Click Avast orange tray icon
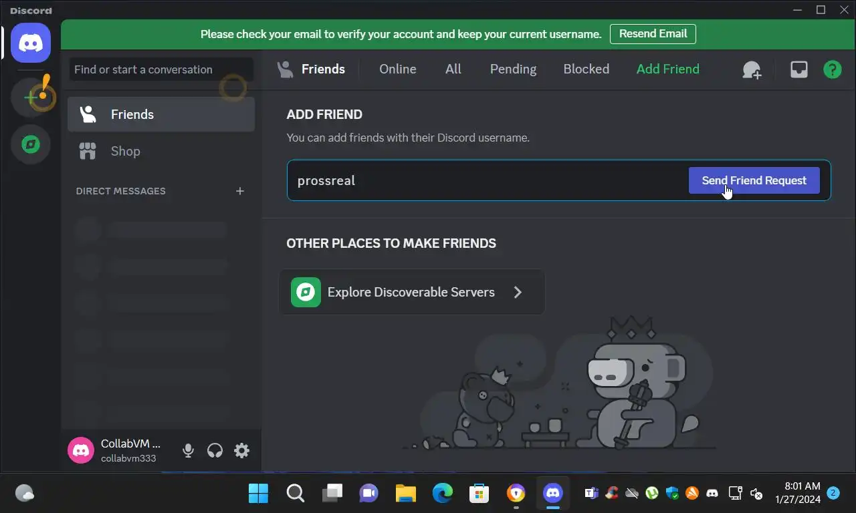Screen dimensions: 856x513 pos(692,494)
